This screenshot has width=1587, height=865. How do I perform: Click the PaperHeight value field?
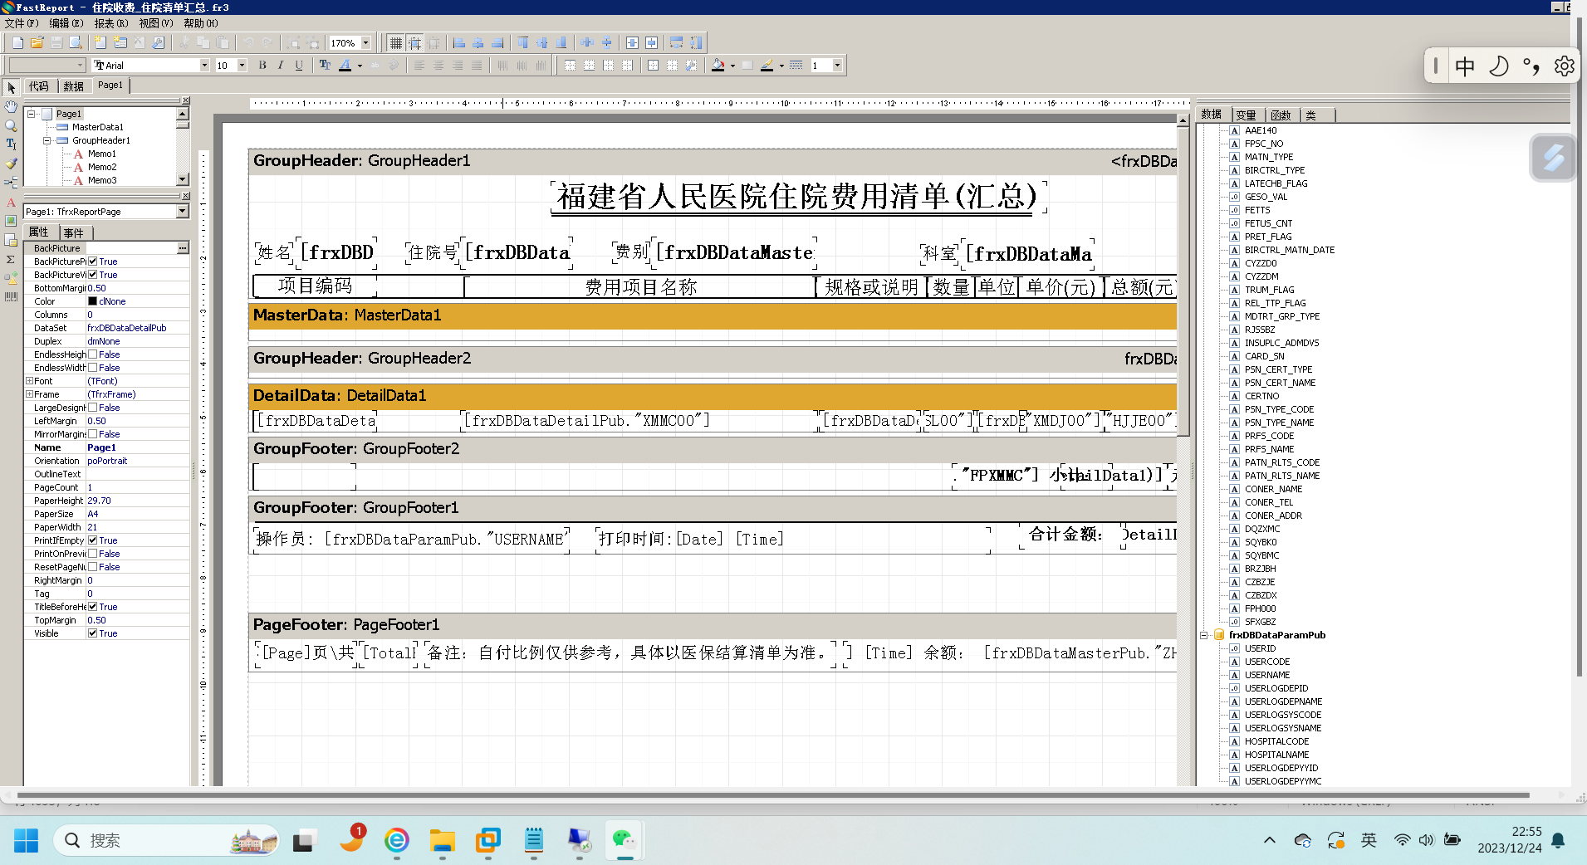138,501
